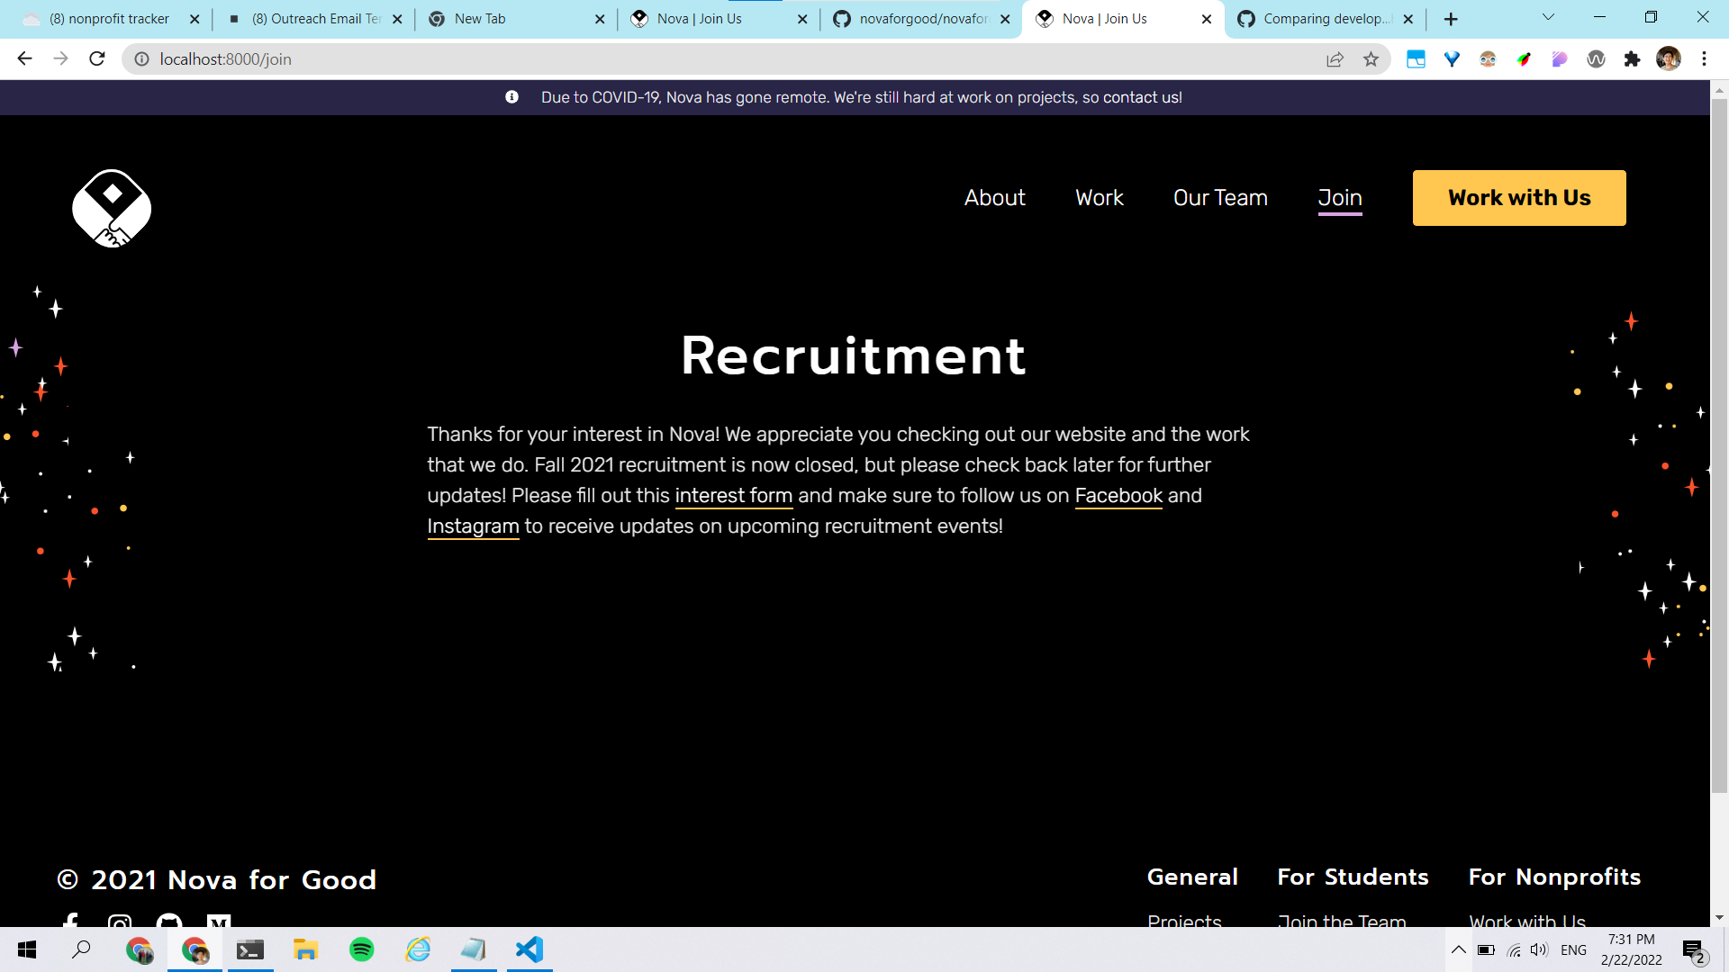Close the New Tab tab
Viewport: 1729px width, 972px height.
pos(600,19)
